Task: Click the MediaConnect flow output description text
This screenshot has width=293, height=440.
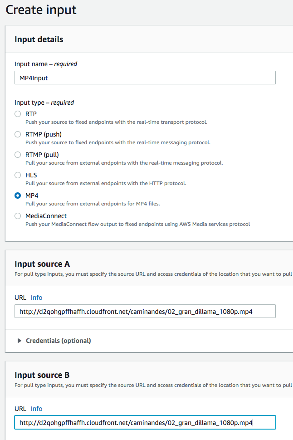Action: 137,224
